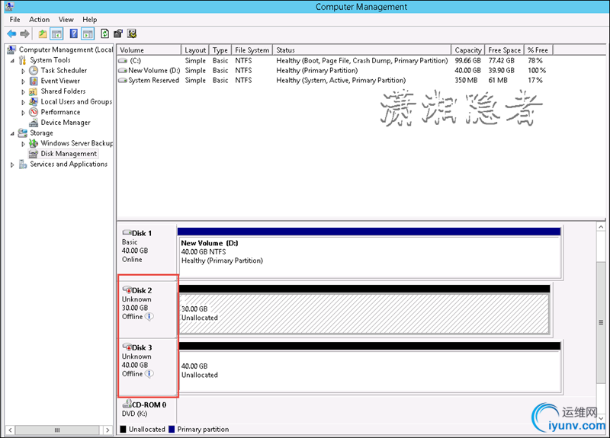Open the Action menu
Screen dimensions: 610x438
[39, 19]
